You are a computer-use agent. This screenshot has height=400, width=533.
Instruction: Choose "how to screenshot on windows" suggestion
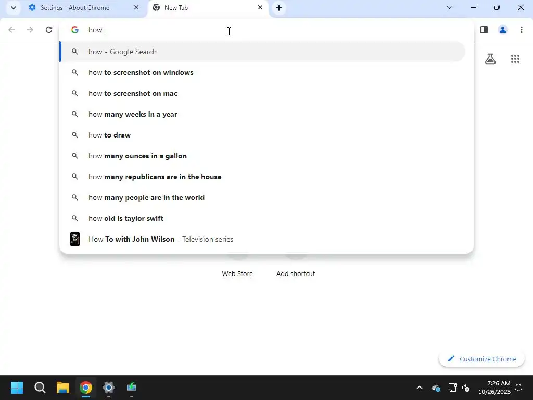263,72
